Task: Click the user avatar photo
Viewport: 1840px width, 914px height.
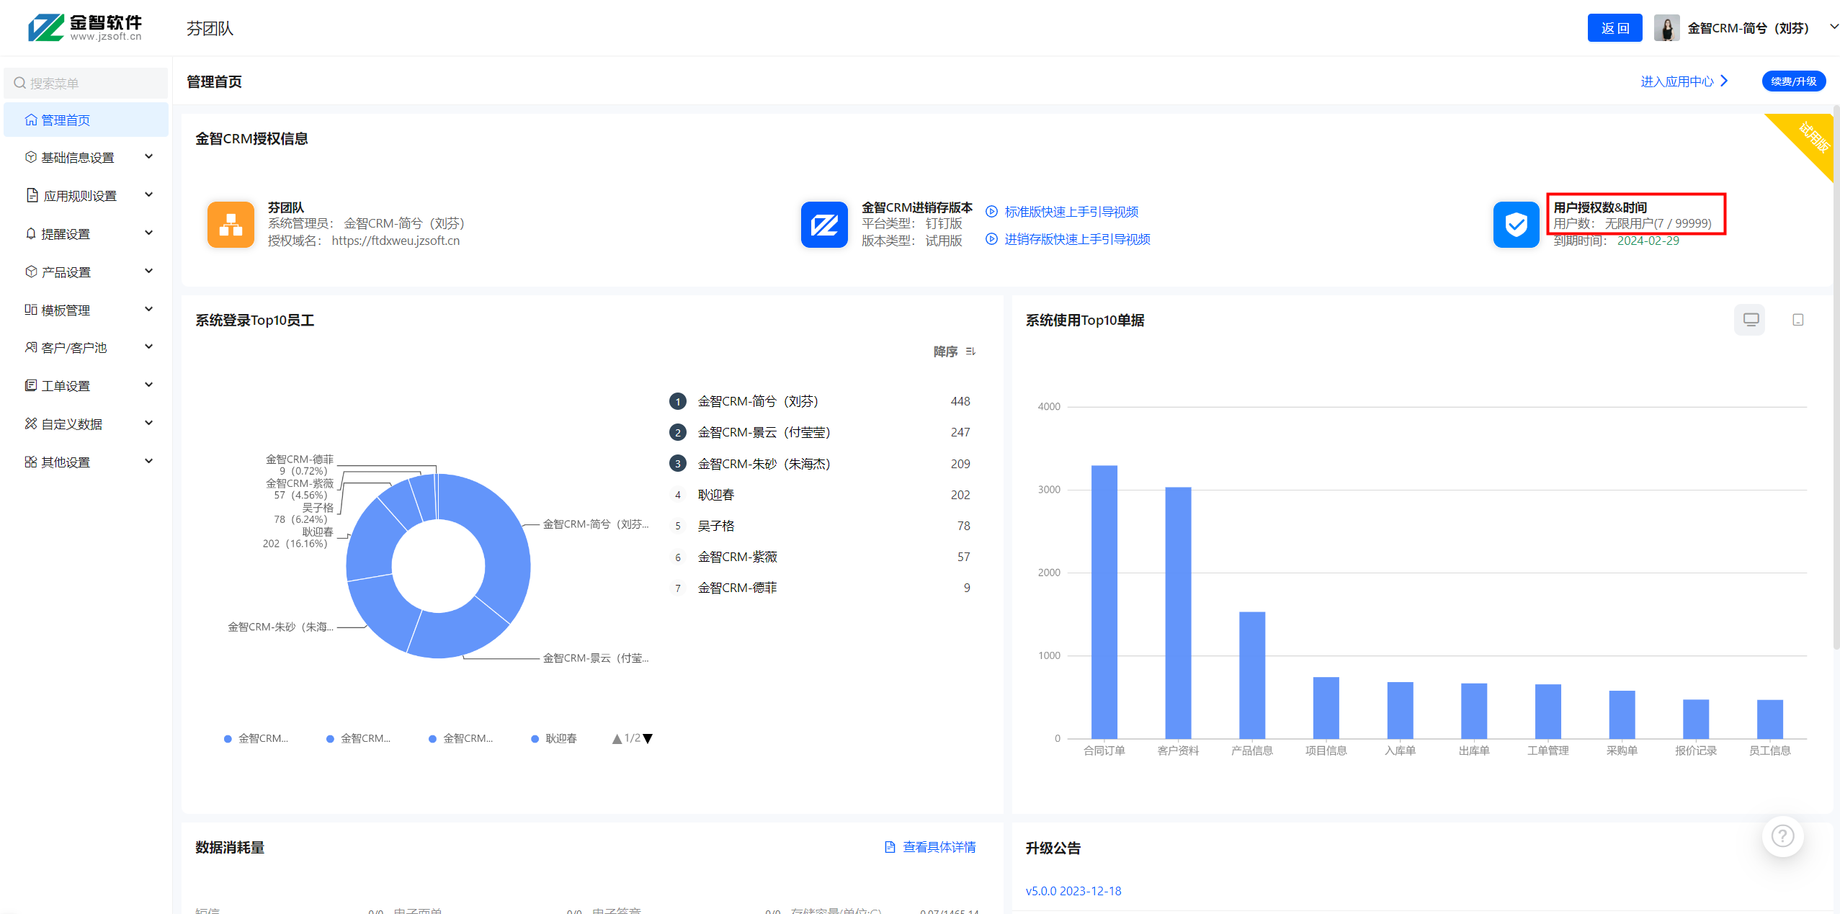Action: click(1666, 28)
